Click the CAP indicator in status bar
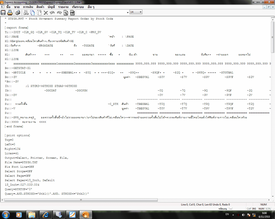This screenshot has height=219, width=275. (249, 209)
